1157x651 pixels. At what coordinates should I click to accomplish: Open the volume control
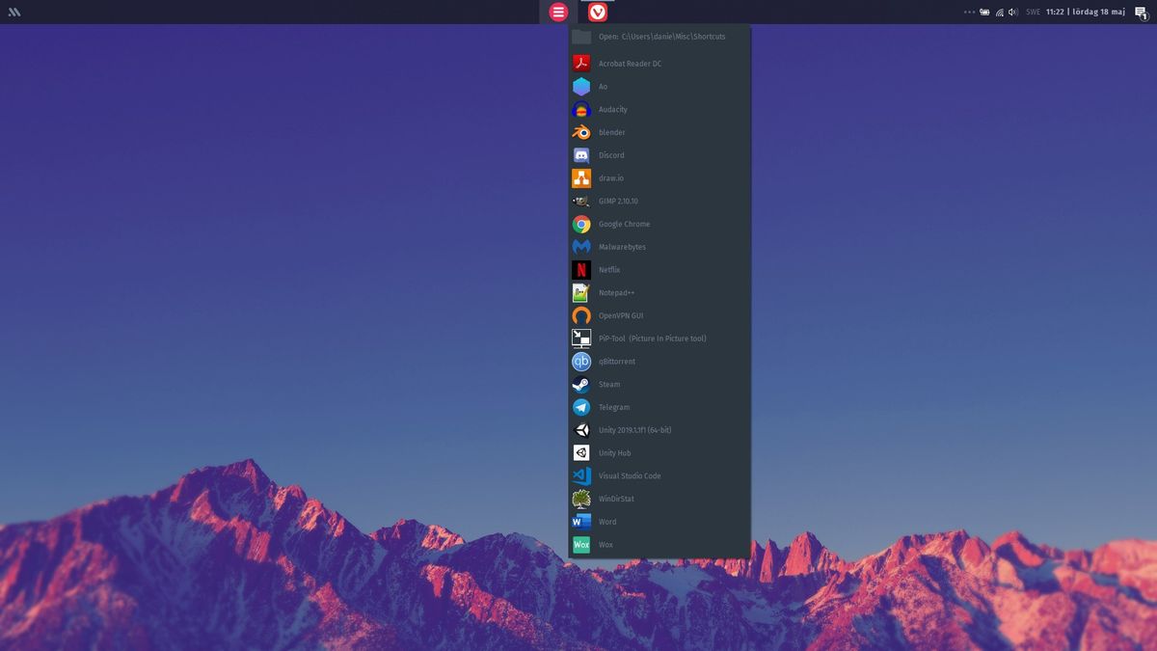(x=1011, y=13)
